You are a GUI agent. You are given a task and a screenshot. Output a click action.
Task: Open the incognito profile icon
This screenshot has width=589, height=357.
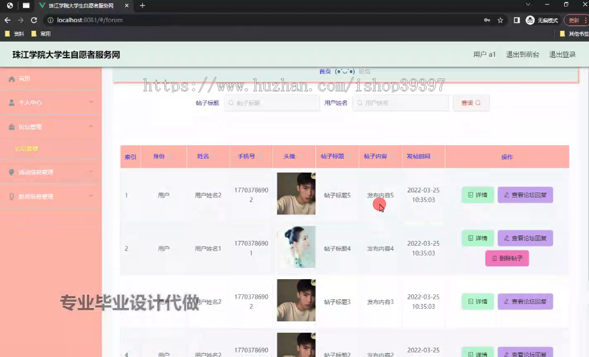(530, 20)
